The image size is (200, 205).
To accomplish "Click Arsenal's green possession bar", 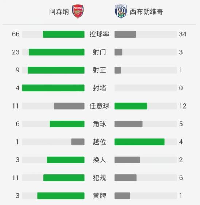I will point(64,34).
